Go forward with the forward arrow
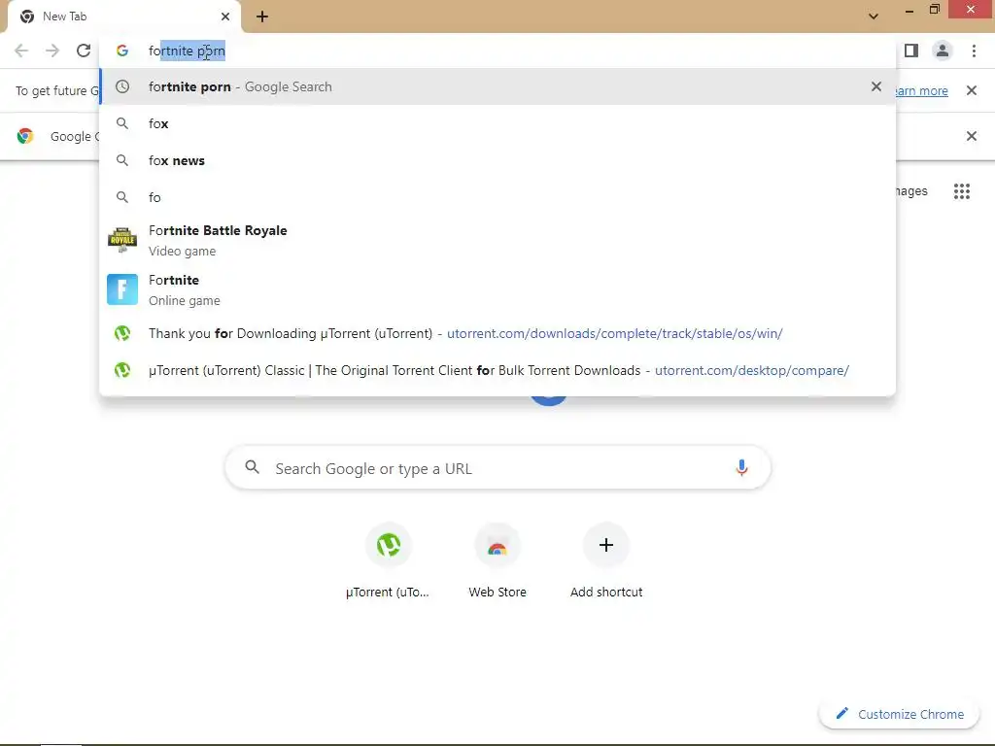 point(52,51)
